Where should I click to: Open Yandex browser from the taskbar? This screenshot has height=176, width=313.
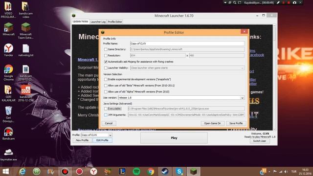93,172
